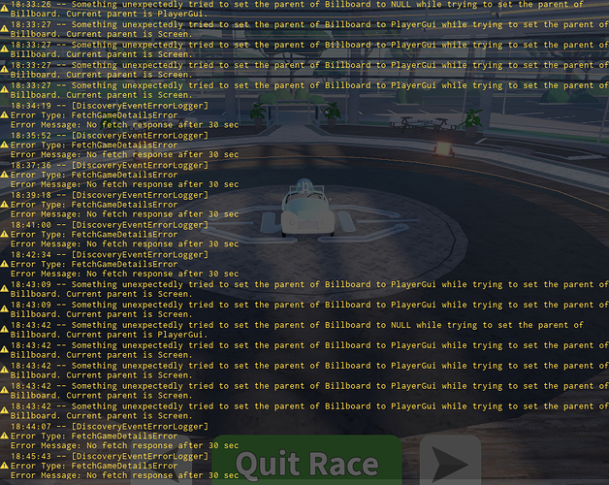Click the green Quit Race button
Screen dimensions: 609x485
coord(306,460)
